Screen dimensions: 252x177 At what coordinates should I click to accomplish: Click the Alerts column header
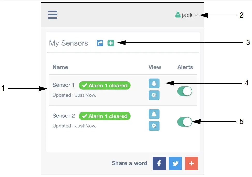[185, 67]
